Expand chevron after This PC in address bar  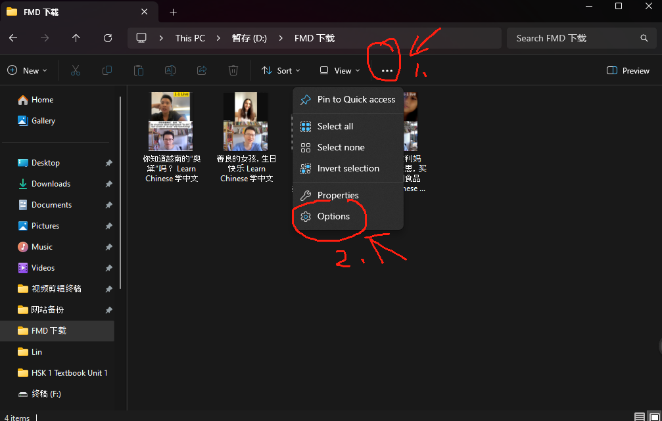click(x=218, y=38)
